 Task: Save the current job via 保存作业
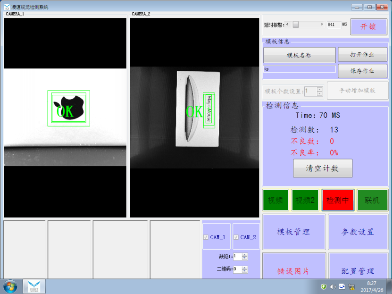362,71
